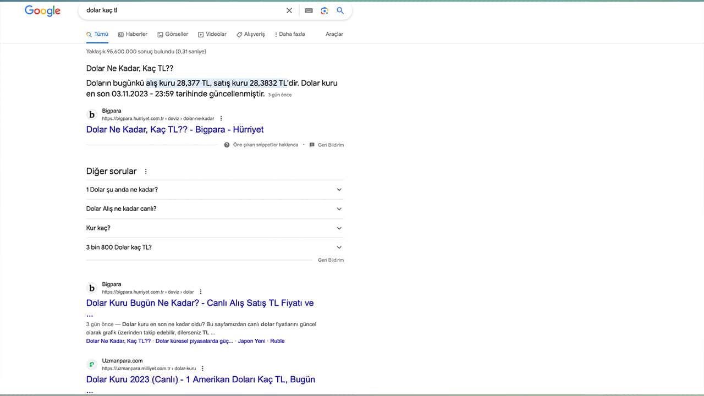Click 'Öne çıkan snippet'ler hakkında' link

266,145
